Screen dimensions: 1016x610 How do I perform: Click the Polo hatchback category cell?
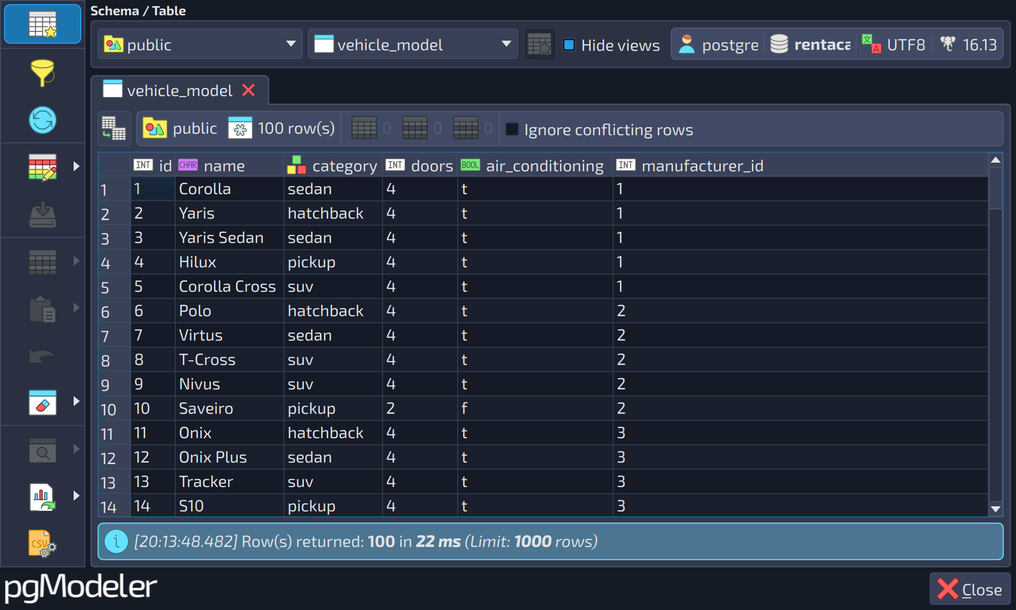tap(333, 311)
